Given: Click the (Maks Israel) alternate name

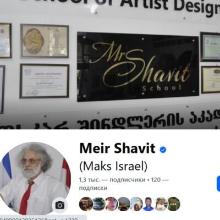Looking at the screenshot, I should [113, 167].
